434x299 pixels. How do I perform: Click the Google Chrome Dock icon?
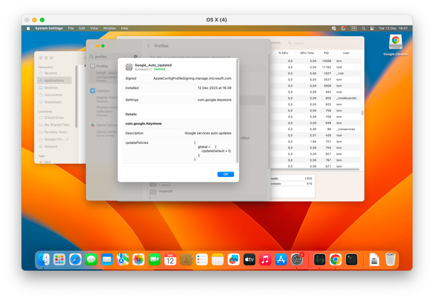(x=336, y=259)
